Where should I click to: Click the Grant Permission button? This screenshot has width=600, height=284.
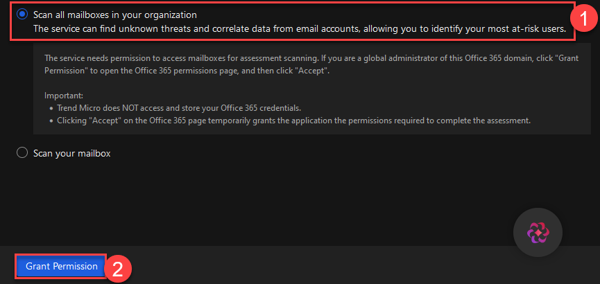(61, 266)
